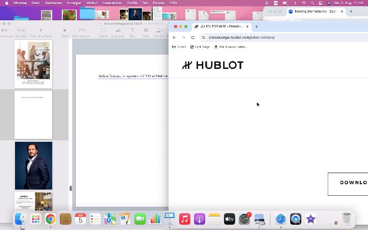The height and width of the screenshot is (230, 368).
Task: Select the man in suit portrait slide thumbnail
Action: tap(33, 165)
